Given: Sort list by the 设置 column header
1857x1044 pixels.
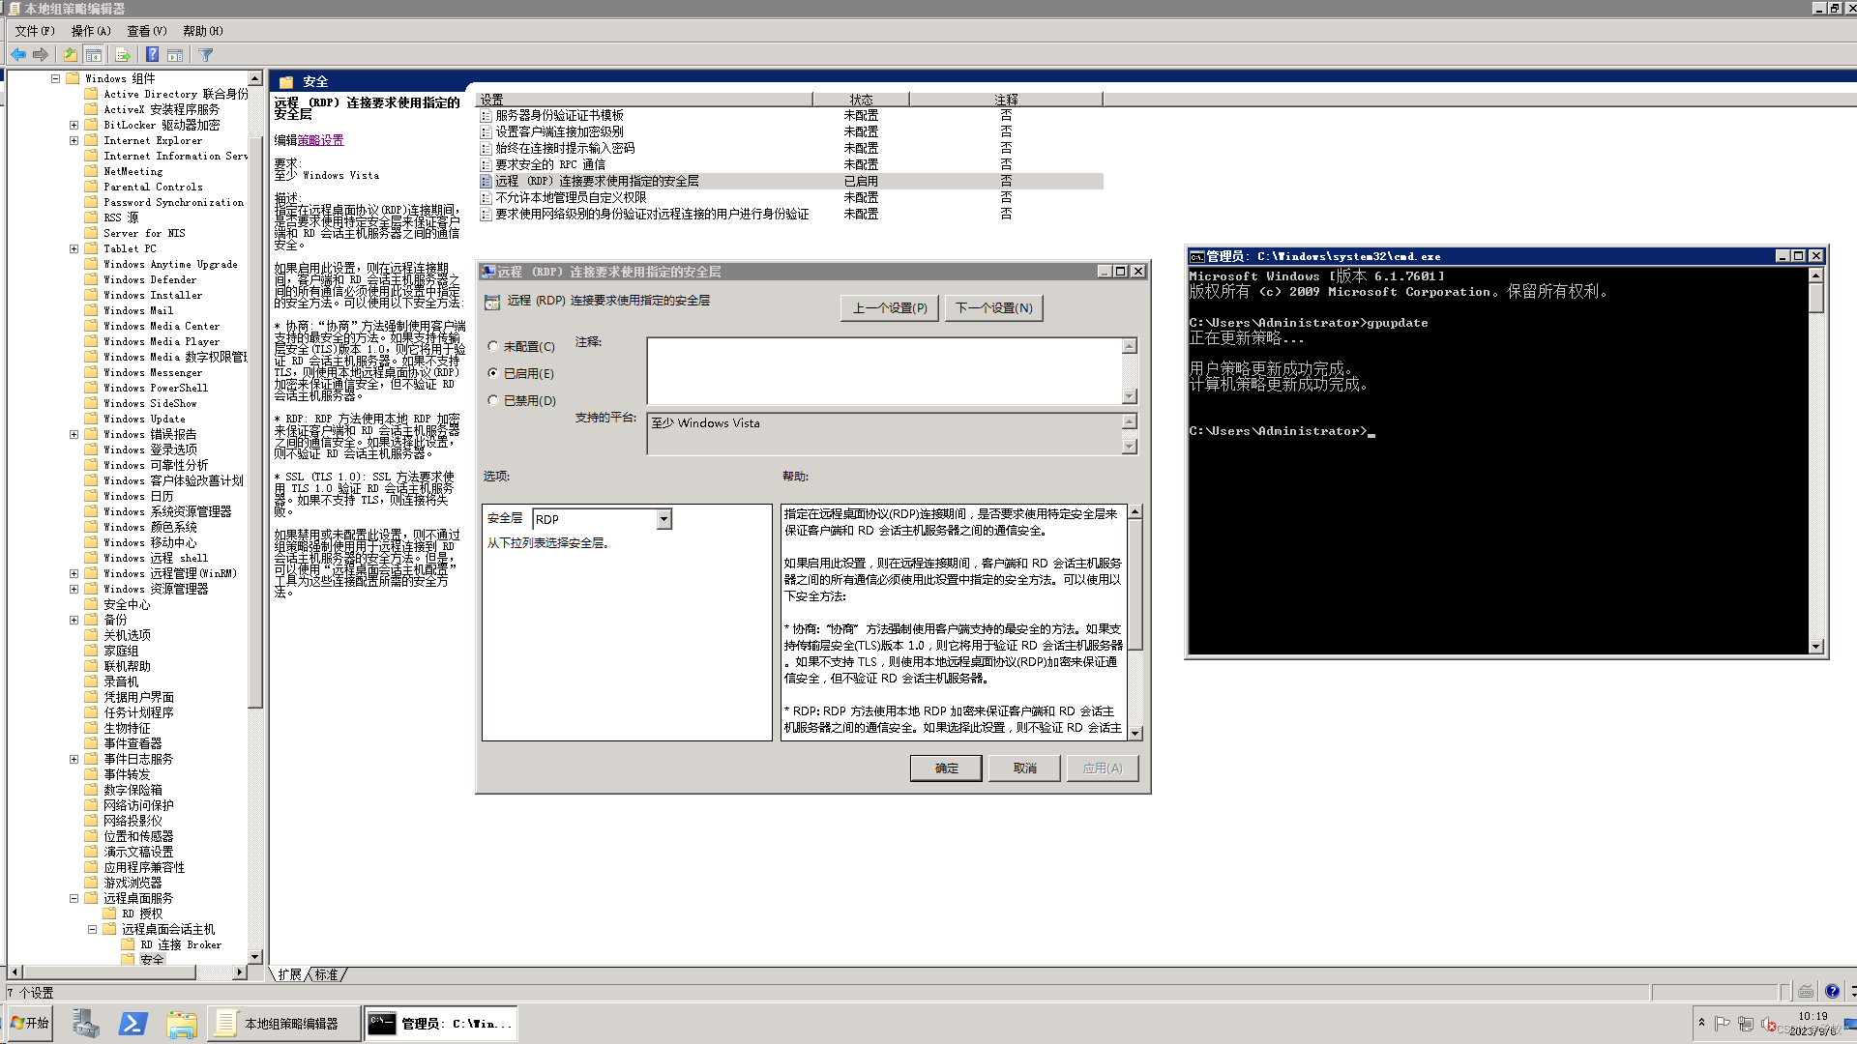Looking at the screenshot, I should coord(645,100).
